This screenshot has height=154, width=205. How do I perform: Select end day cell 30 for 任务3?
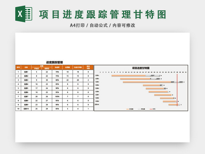(47, 80)
